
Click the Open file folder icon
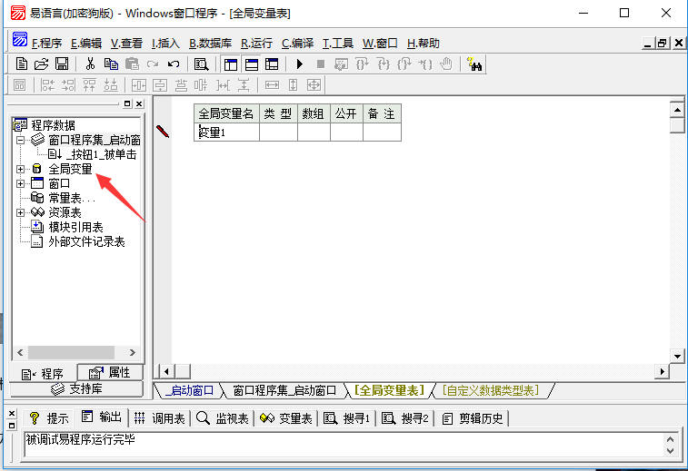coord(42,64)
